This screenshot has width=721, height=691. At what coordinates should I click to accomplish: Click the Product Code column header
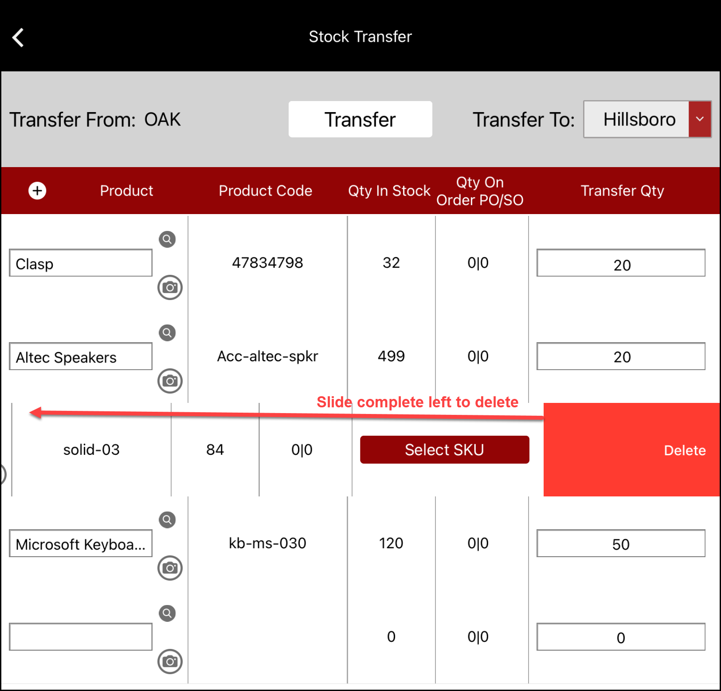pos(265,191)
